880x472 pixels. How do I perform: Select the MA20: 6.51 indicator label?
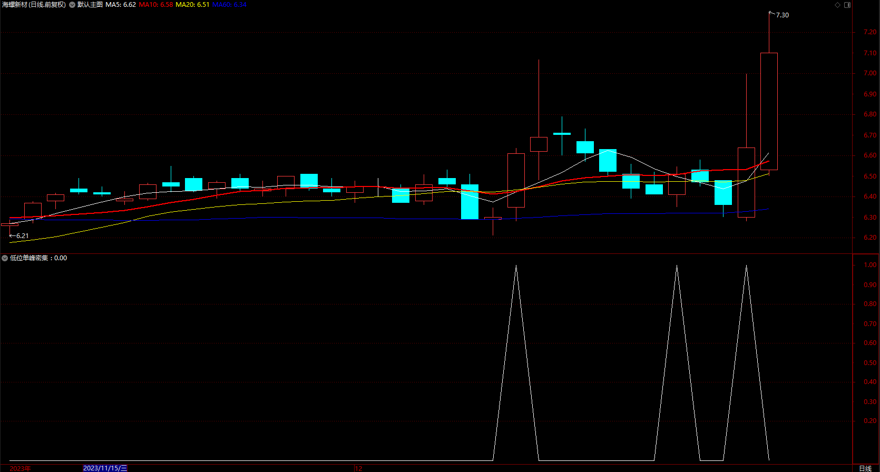(x=192, y=5)
